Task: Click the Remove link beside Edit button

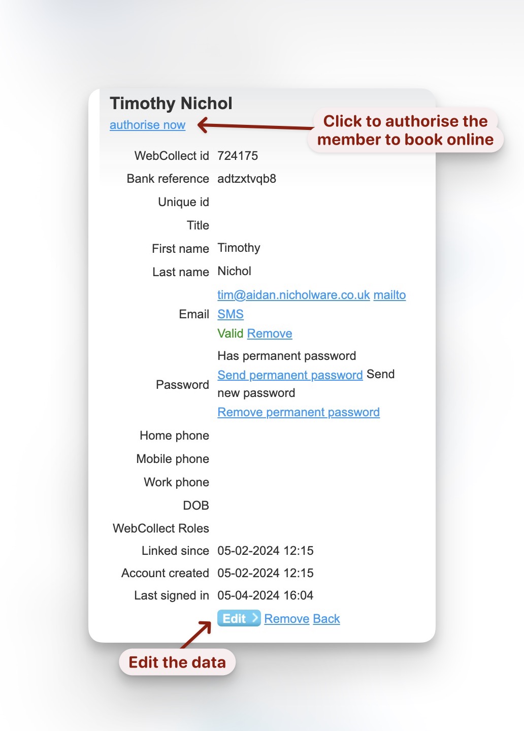Action: click(x=287, y=619)
